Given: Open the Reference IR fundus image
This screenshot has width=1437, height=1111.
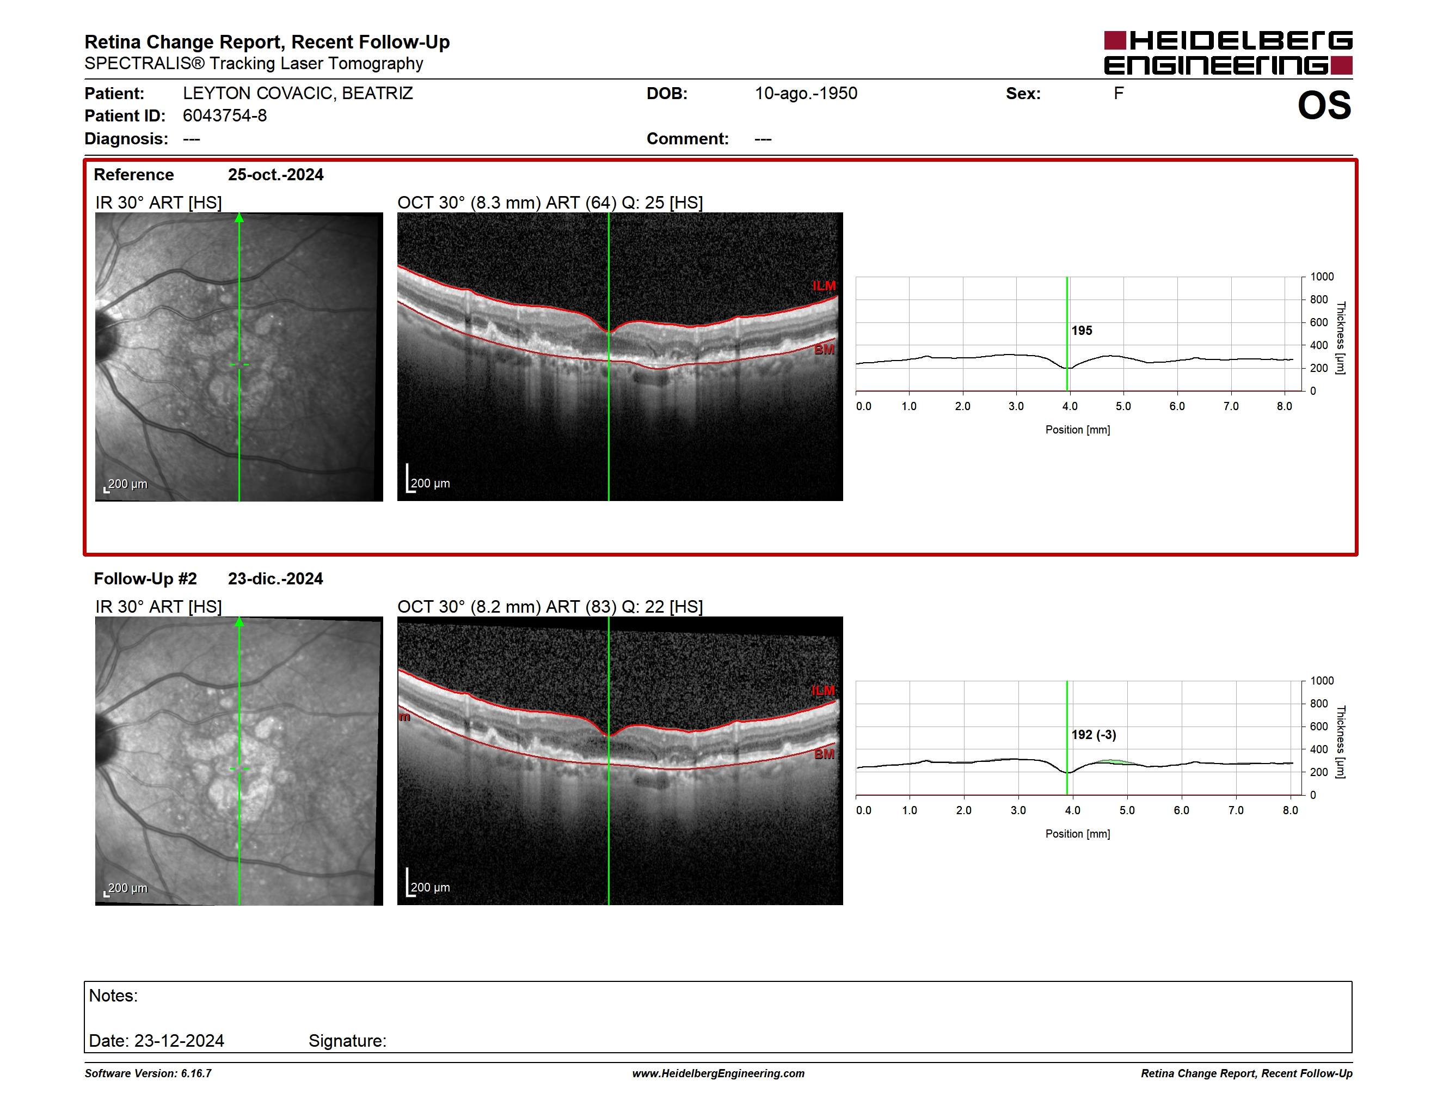Looking at the screenshot, I should coord(239,357).
